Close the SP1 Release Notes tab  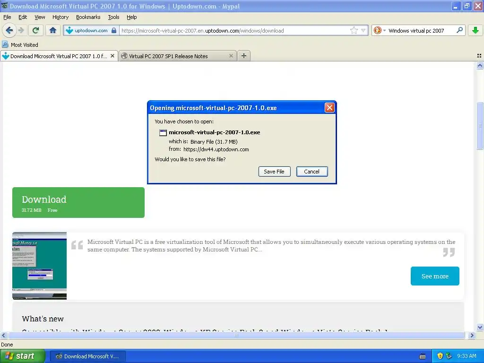[x=231, y=56]
